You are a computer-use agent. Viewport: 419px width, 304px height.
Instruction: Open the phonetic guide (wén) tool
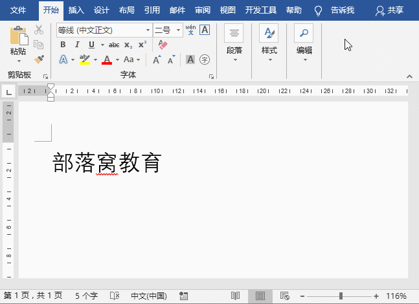coord(190,30)
